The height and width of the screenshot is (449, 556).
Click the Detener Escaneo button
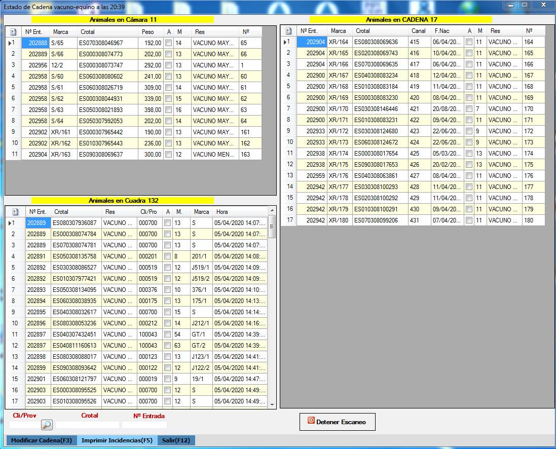[x=338, y=422]
